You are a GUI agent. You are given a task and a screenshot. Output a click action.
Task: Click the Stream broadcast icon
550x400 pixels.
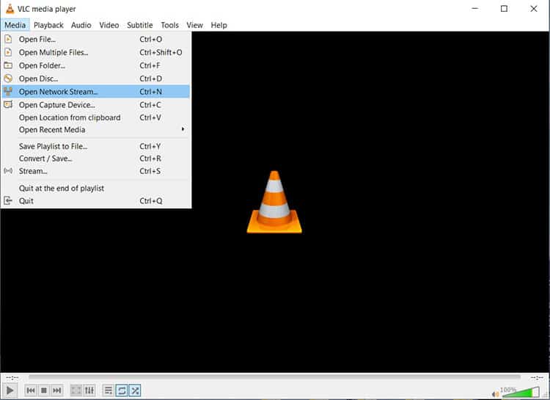8,171
